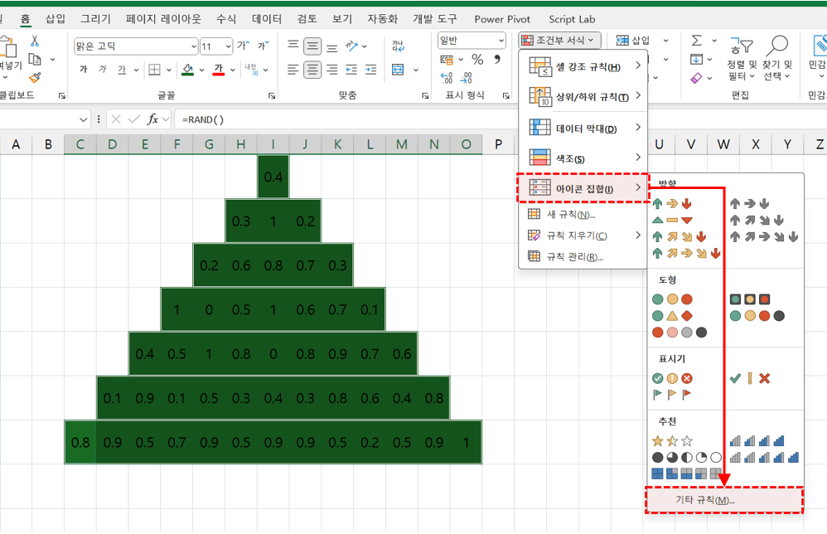This screenshot has width=827, height=534.
Task: Open the font size dropdown
Action: (227, 46)
